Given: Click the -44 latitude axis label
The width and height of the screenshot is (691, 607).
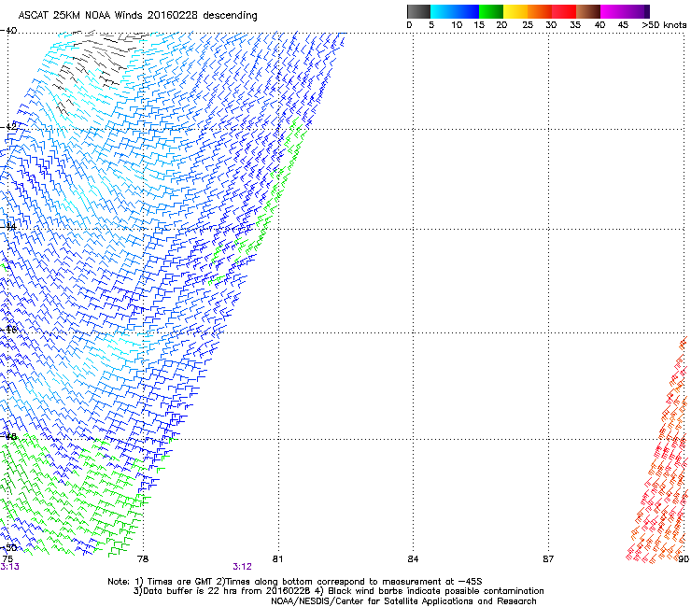Looking at the screenshot, I should pyautogui.click(x=9, y=227).
